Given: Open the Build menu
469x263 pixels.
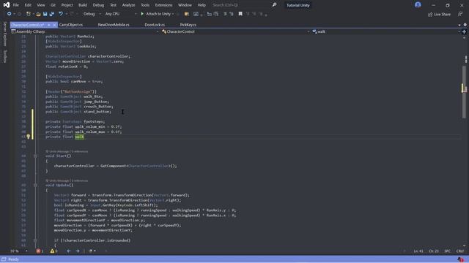Looking at the screenshot, I should pos(83,5).
